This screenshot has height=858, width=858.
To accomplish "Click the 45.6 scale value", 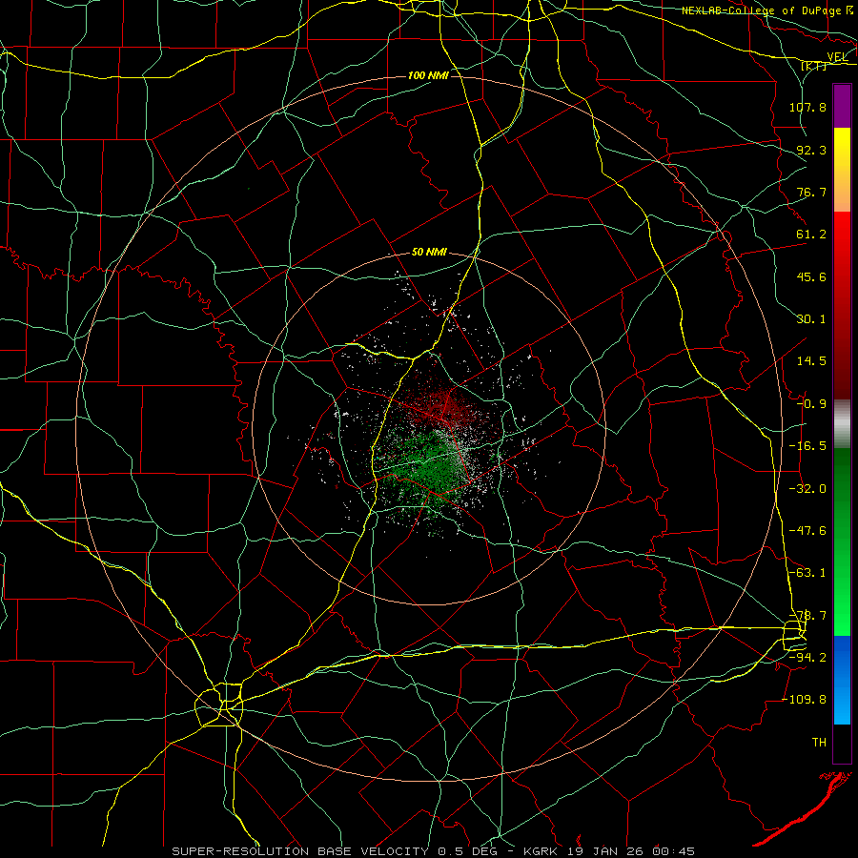I will coord(811,276).
